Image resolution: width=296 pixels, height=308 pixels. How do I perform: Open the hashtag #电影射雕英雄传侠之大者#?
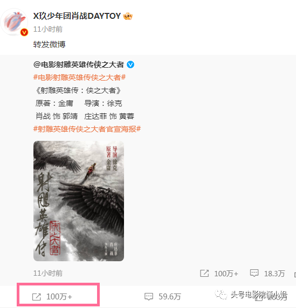point(79,77)
